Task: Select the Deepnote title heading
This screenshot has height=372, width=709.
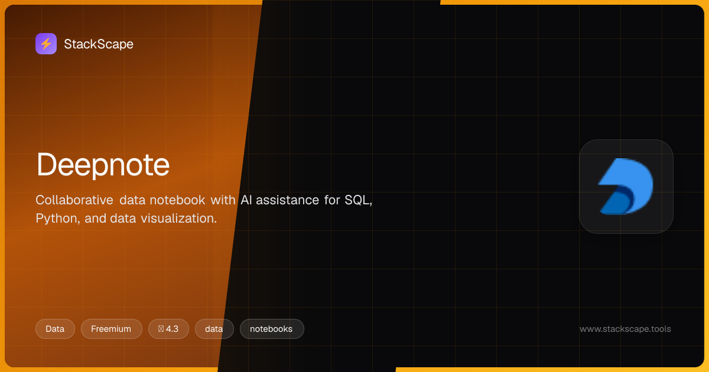Action: (x=103, y=165)
